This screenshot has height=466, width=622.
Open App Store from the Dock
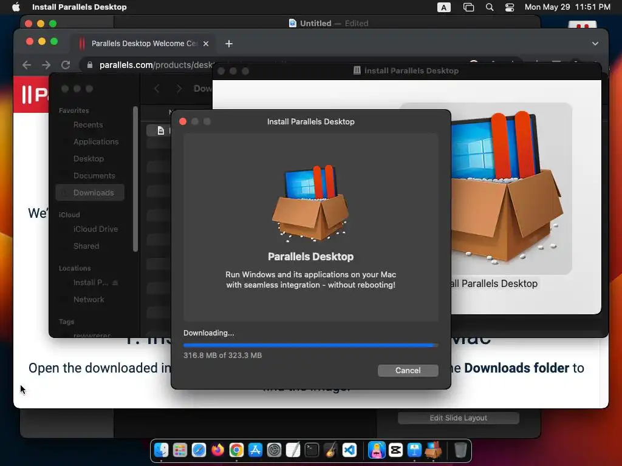(x=255, y=450)
